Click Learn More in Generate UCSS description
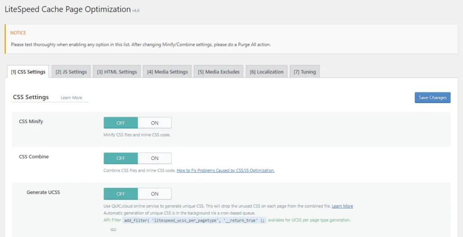 342,206
